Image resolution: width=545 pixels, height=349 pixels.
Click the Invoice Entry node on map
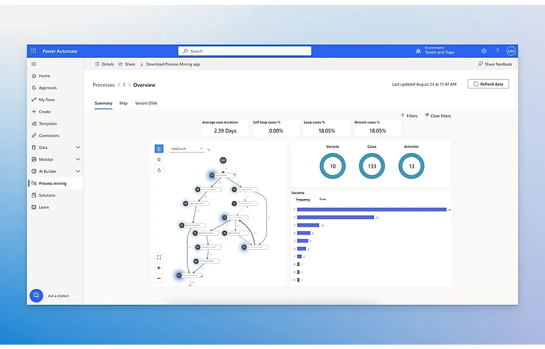222,175
